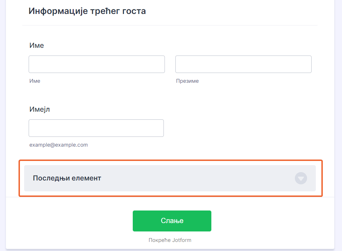
Task: Focus the Презиме last name input field
Action: click(243, 64)
